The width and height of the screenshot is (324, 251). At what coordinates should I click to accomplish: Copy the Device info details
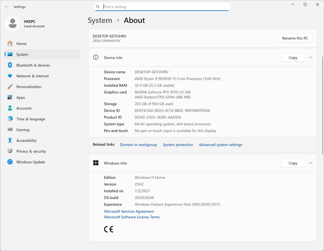(x=293, y=58)
